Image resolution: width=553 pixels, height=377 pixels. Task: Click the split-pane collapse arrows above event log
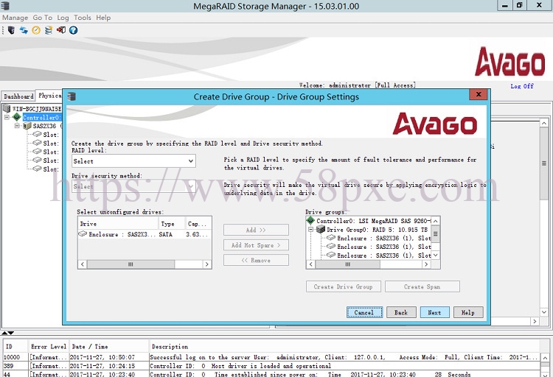8,333
